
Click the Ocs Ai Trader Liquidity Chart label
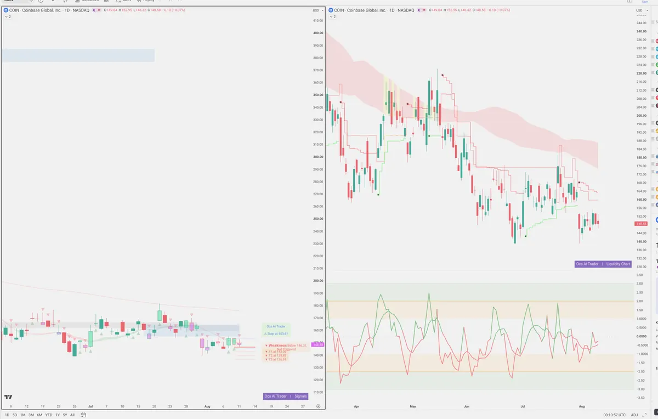[603, 264]
